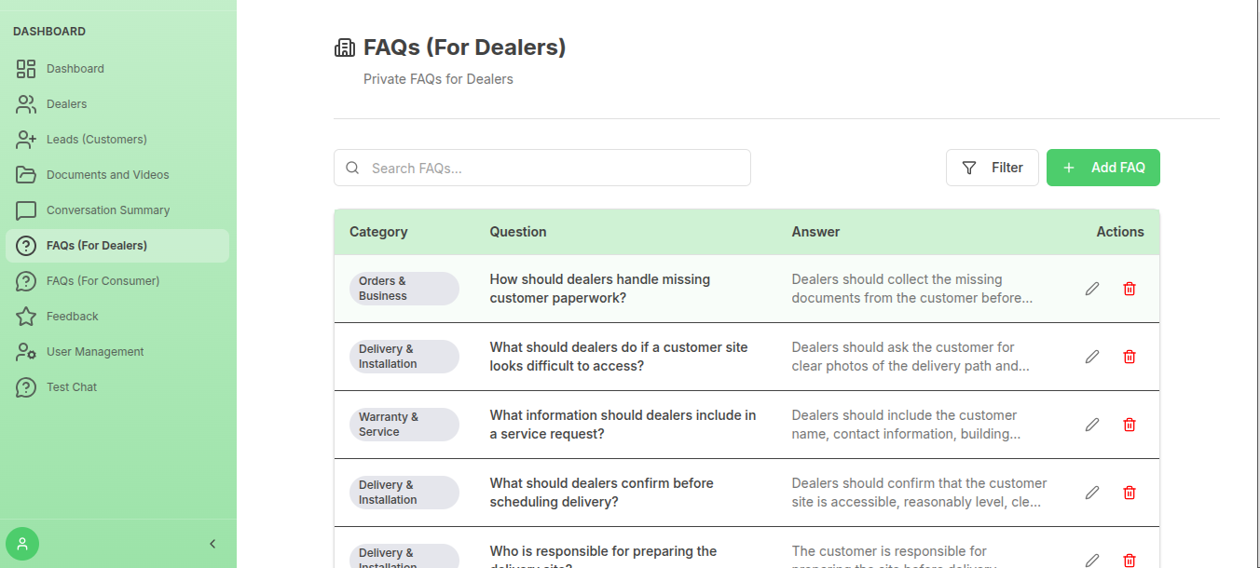Viewport: 1260px width, 568px height.
Task: Click the Orders & Business category tag
Action: pos(404,289)
